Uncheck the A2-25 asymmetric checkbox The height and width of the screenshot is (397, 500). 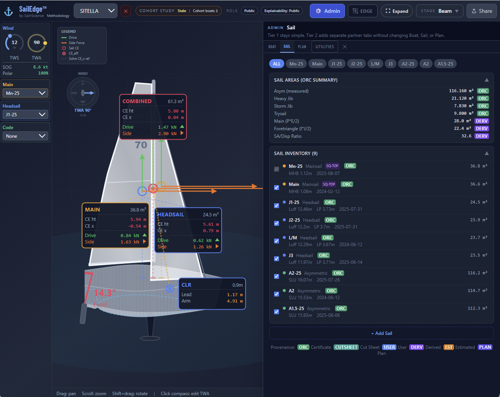(x=277, y=276)
